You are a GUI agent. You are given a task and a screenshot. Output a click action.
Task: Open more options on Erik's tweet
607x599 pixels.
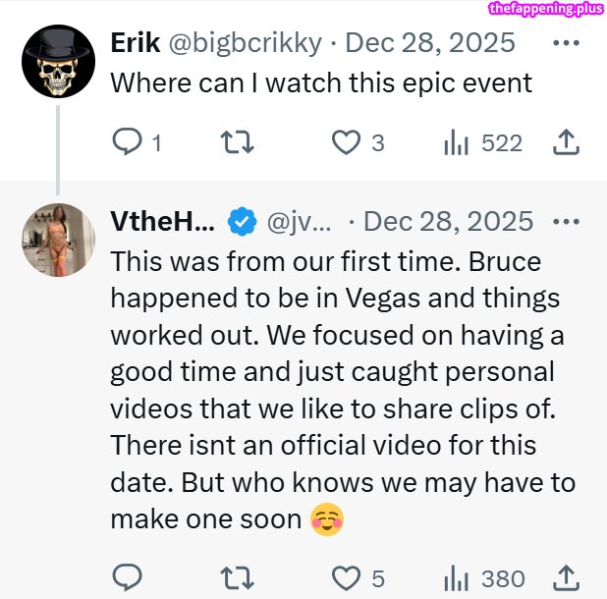567,43
